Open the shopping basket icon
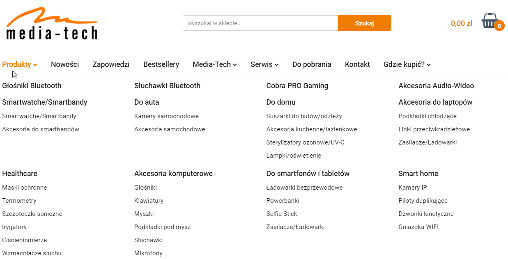Image resolution: width=508 pixels, height=259 pixels. [x=489, y=21]
